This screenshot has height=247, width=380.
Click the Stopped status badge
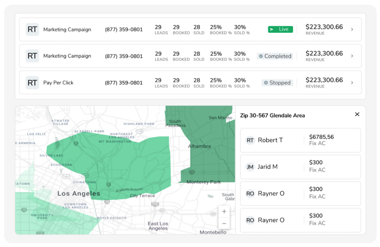277,83
